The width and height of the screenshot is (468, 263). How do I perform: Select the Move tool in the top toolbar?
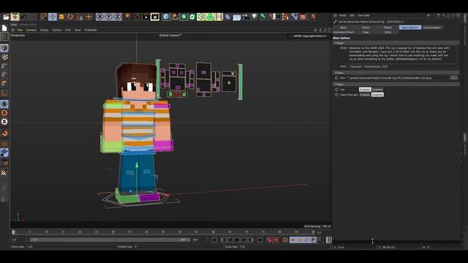click(x=53, y=17)
